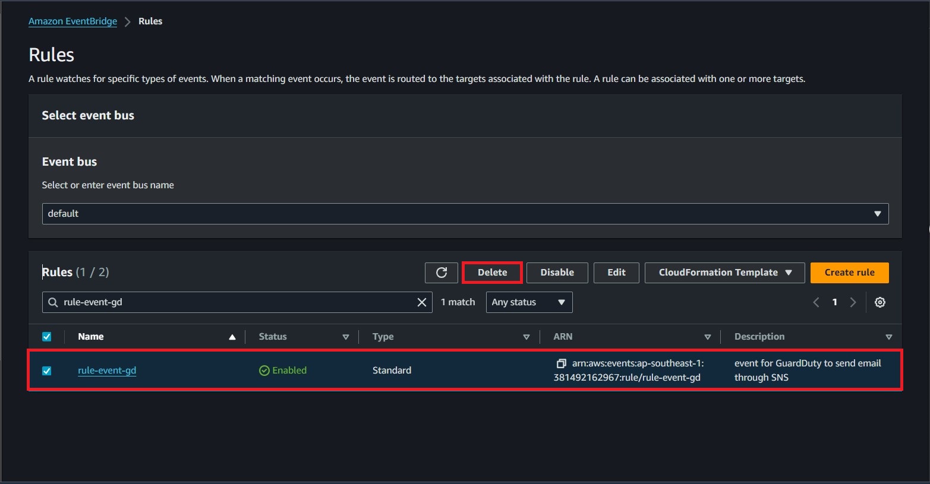Sort by Status column arrow
This screenshot has width=930, height=484.
(345, 337)
